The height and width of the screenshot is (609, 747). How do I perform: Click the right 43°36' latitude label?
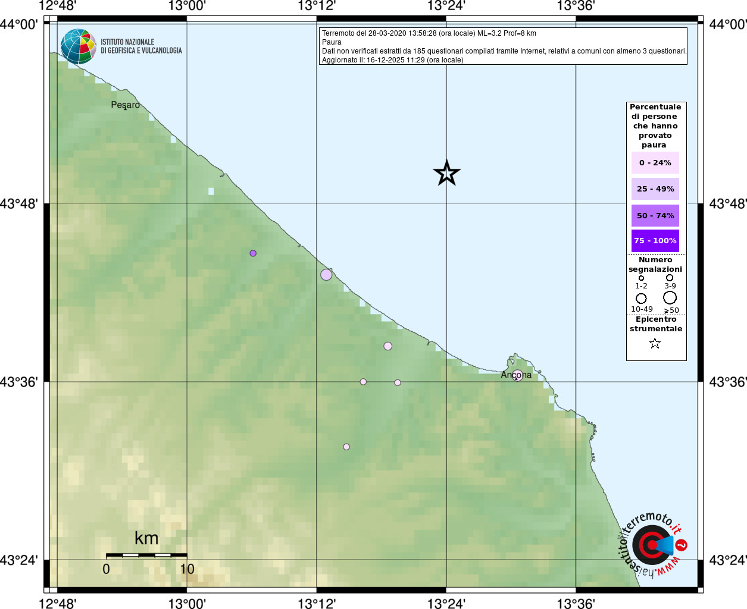[728, 382]
